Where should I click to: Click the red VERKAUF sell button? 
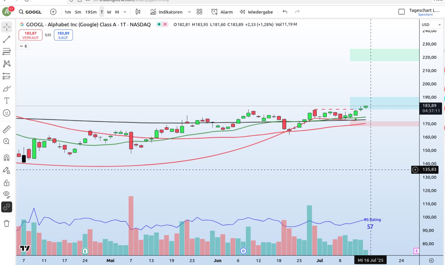point(31,35)
